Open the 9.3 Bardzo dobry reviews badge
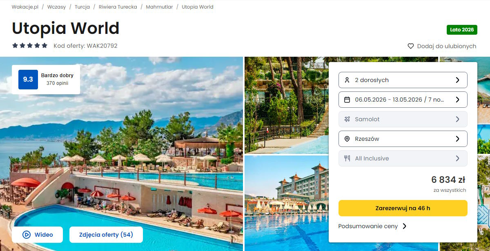 tap(46, 80)
